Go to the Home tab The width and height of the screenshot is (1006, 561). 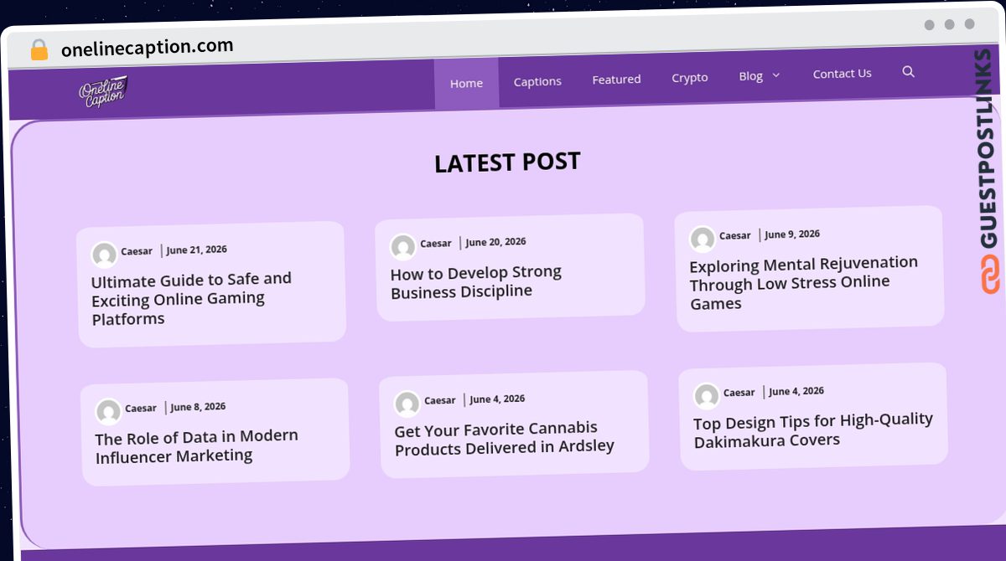coord(466,83)
